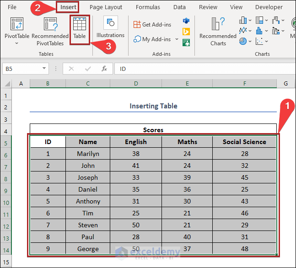
Task: Click the Bing Maps add-in icon
Action: (186, 32)
